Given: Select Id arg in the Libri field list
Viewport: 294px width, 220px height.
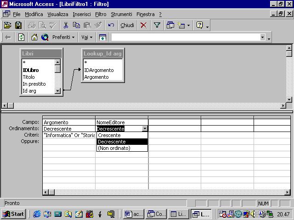Looking at the screenshot, I should coord(29,91).
